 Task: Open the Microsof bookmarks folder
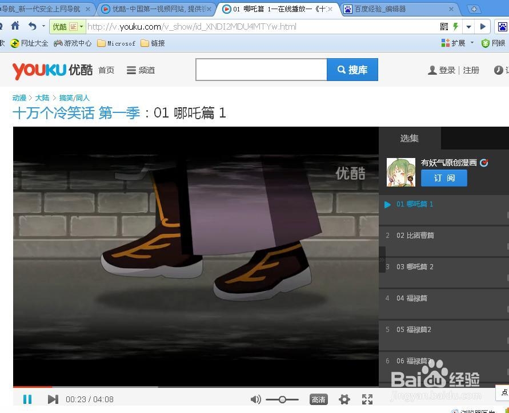[x=116, y=43]
